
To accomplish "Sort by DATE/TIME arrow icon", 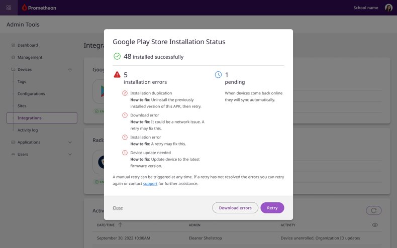I will pos(120,225).
